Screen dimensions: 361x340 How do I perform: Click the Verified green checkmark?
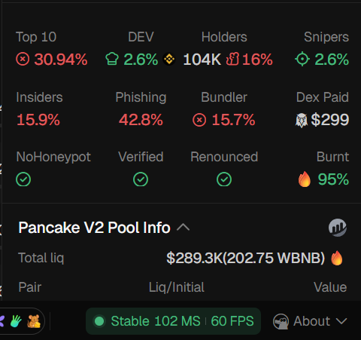tap(141, 179)
